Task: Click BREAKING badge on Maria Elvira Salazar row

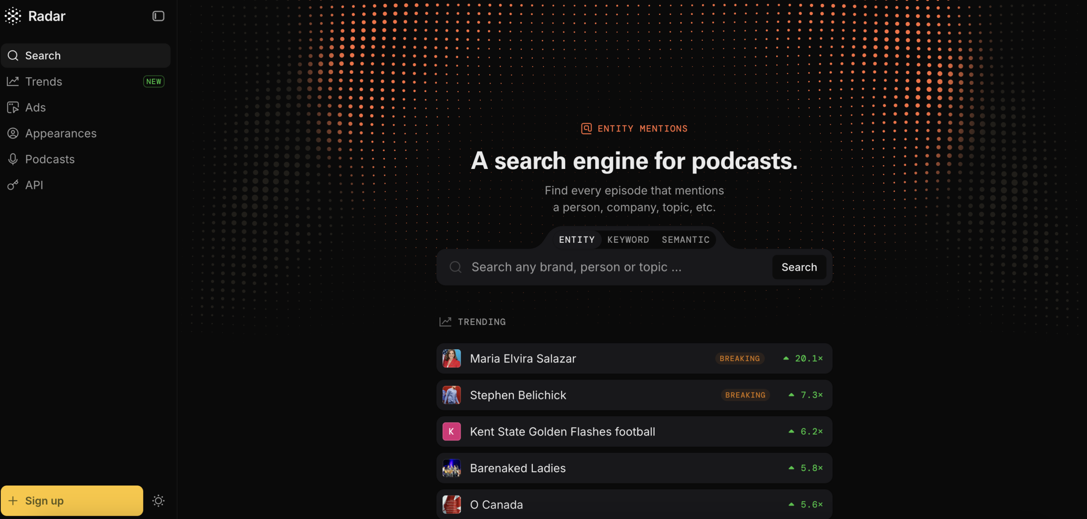Action: click(740, 359)
